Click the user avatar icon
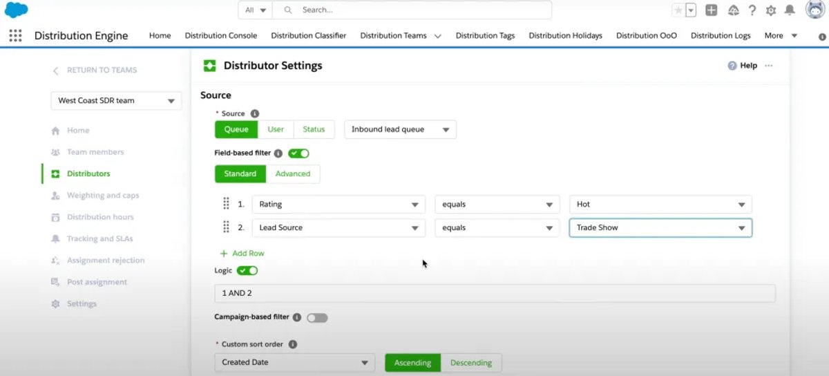Image resolution: width=829 pixels, height=376 pixels. (x=814, y=10)
